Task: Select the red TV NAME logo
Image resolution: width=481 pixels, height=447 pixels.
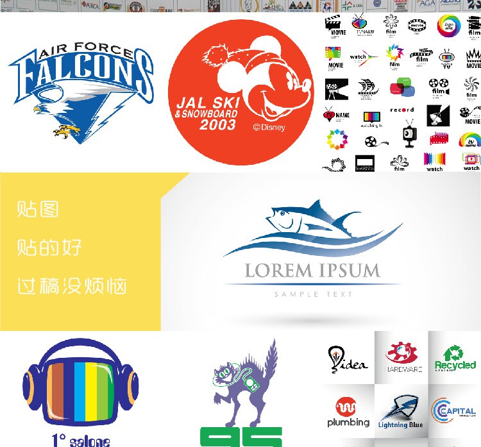Action: pos(336,114)
